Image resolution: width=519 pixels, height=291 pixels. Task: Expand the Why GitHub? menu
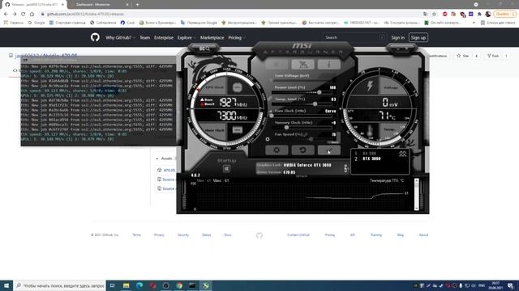pos(120,38)
